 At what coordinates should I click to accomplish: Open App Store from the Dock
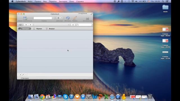click(x=83, y=97)
